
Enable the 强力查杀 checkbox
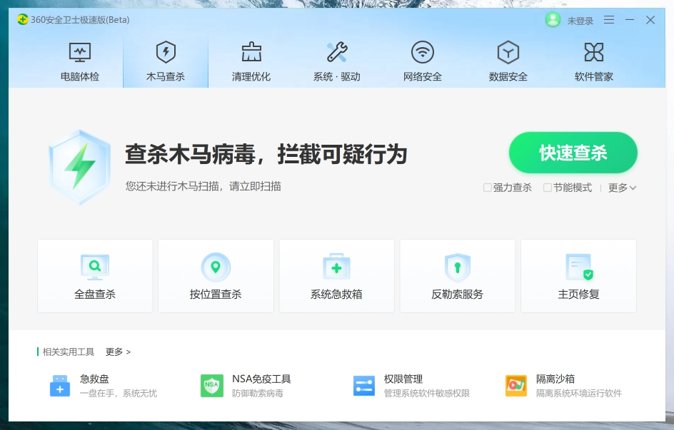point(488,188)
